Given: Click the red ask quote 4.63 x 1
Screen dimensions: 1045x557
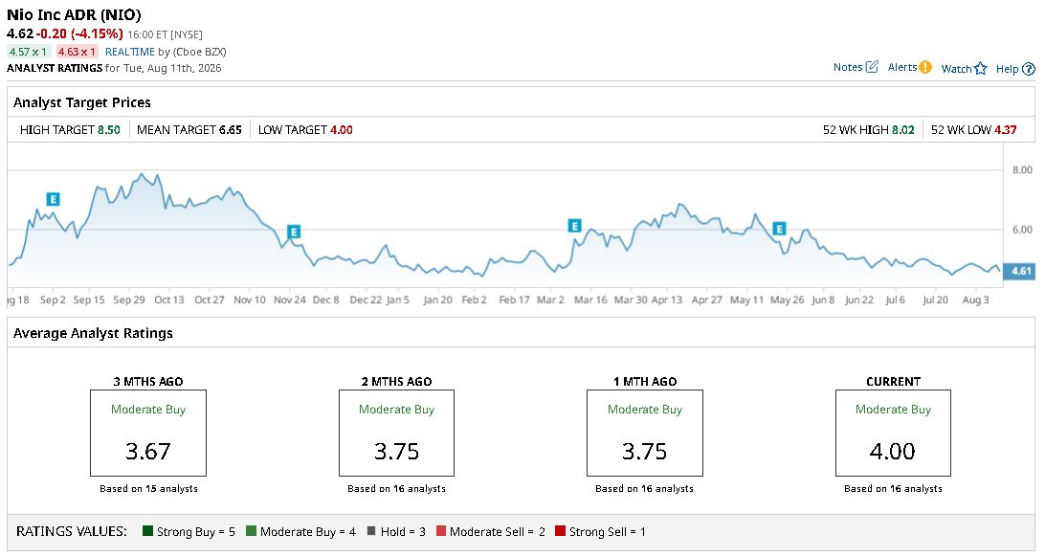Looking at the screenshot, I should pos(77,52).
